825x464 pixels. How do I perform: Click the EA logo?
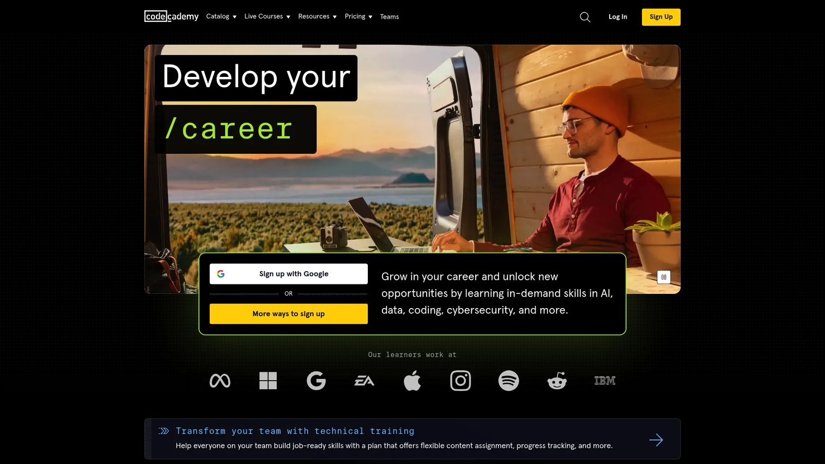[x=364, y=381]
